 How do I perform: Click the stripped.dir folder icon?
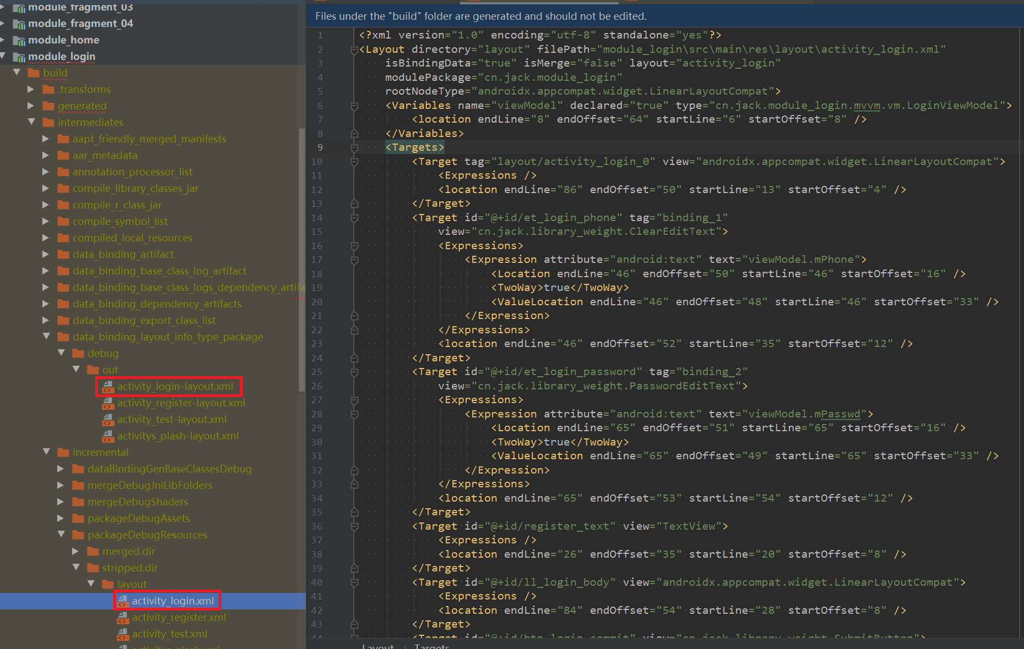click(93, 568)
